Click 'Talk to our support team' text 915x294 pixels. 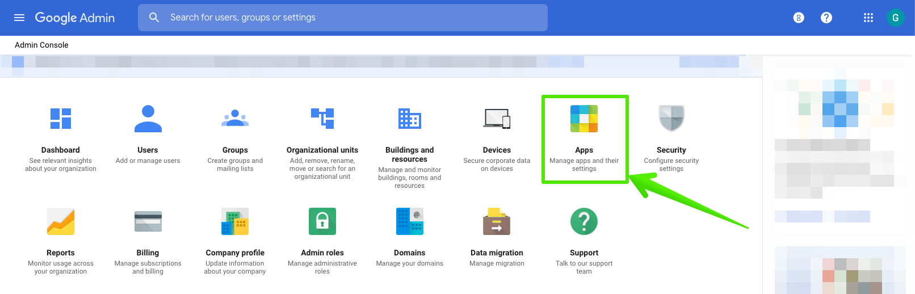584,267
